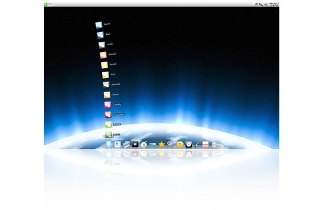The image size is (326, 210).
Task: Click the pink notepad icon in dock
Action: coord(205,144)
